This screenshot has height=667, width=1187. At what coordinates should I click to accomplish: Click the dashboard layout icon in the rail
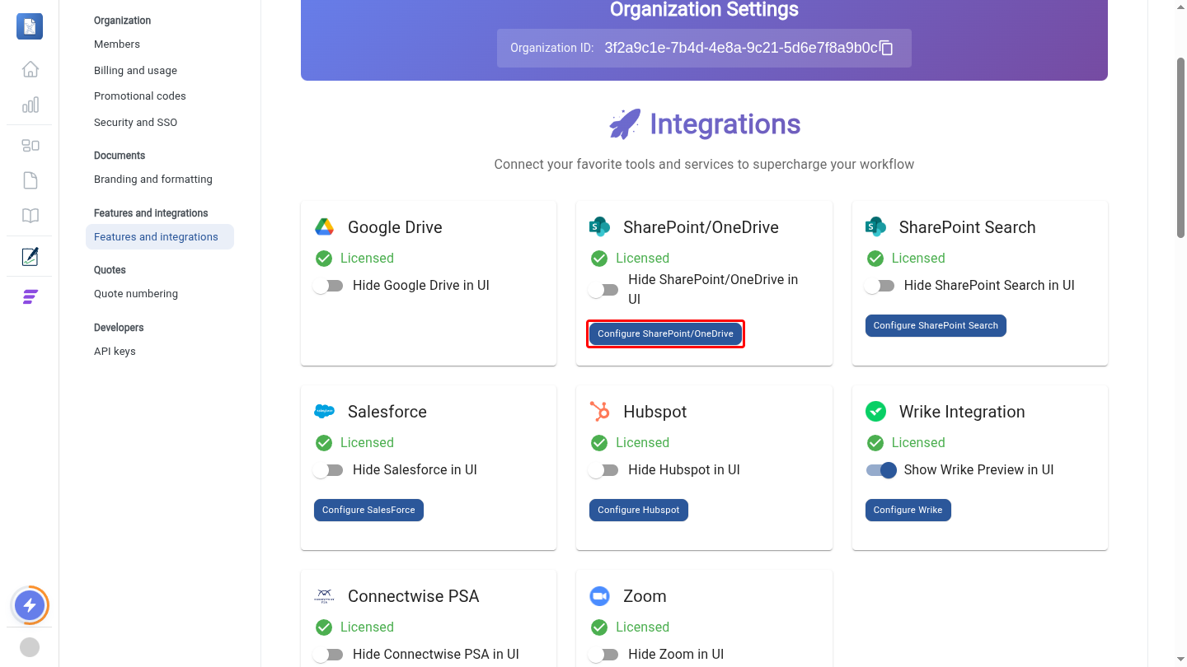[x=30, y=146]
